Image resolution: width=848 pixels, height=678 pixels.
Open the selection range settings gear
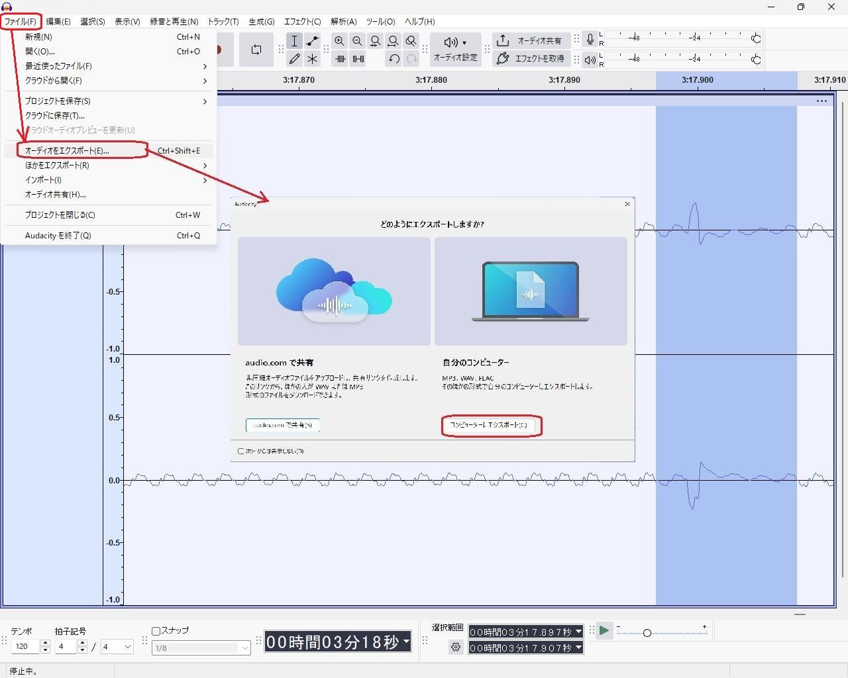pyautogui.click(x=456, y=648)
